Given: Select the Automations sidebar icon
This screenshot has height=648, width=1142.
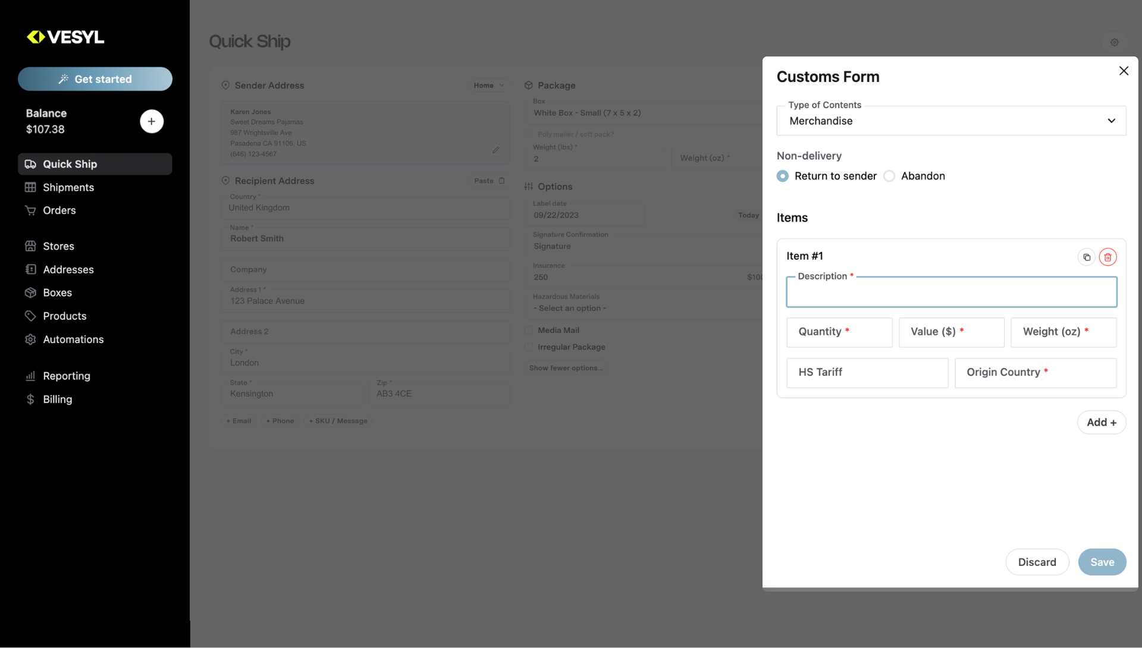Looking at the screenshot, I should [x=31, y=339].
